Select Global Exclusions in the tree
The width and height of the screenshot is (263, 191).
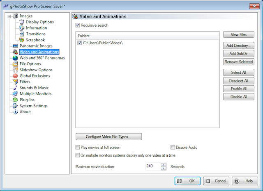tap(35, 76)
